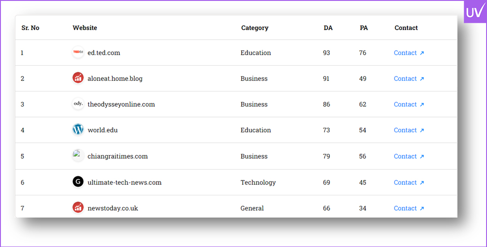This screenshot has width=487, height=247.
Task: Click the TED-Ed favicon beside ed.ted.com
Action: 78,53
